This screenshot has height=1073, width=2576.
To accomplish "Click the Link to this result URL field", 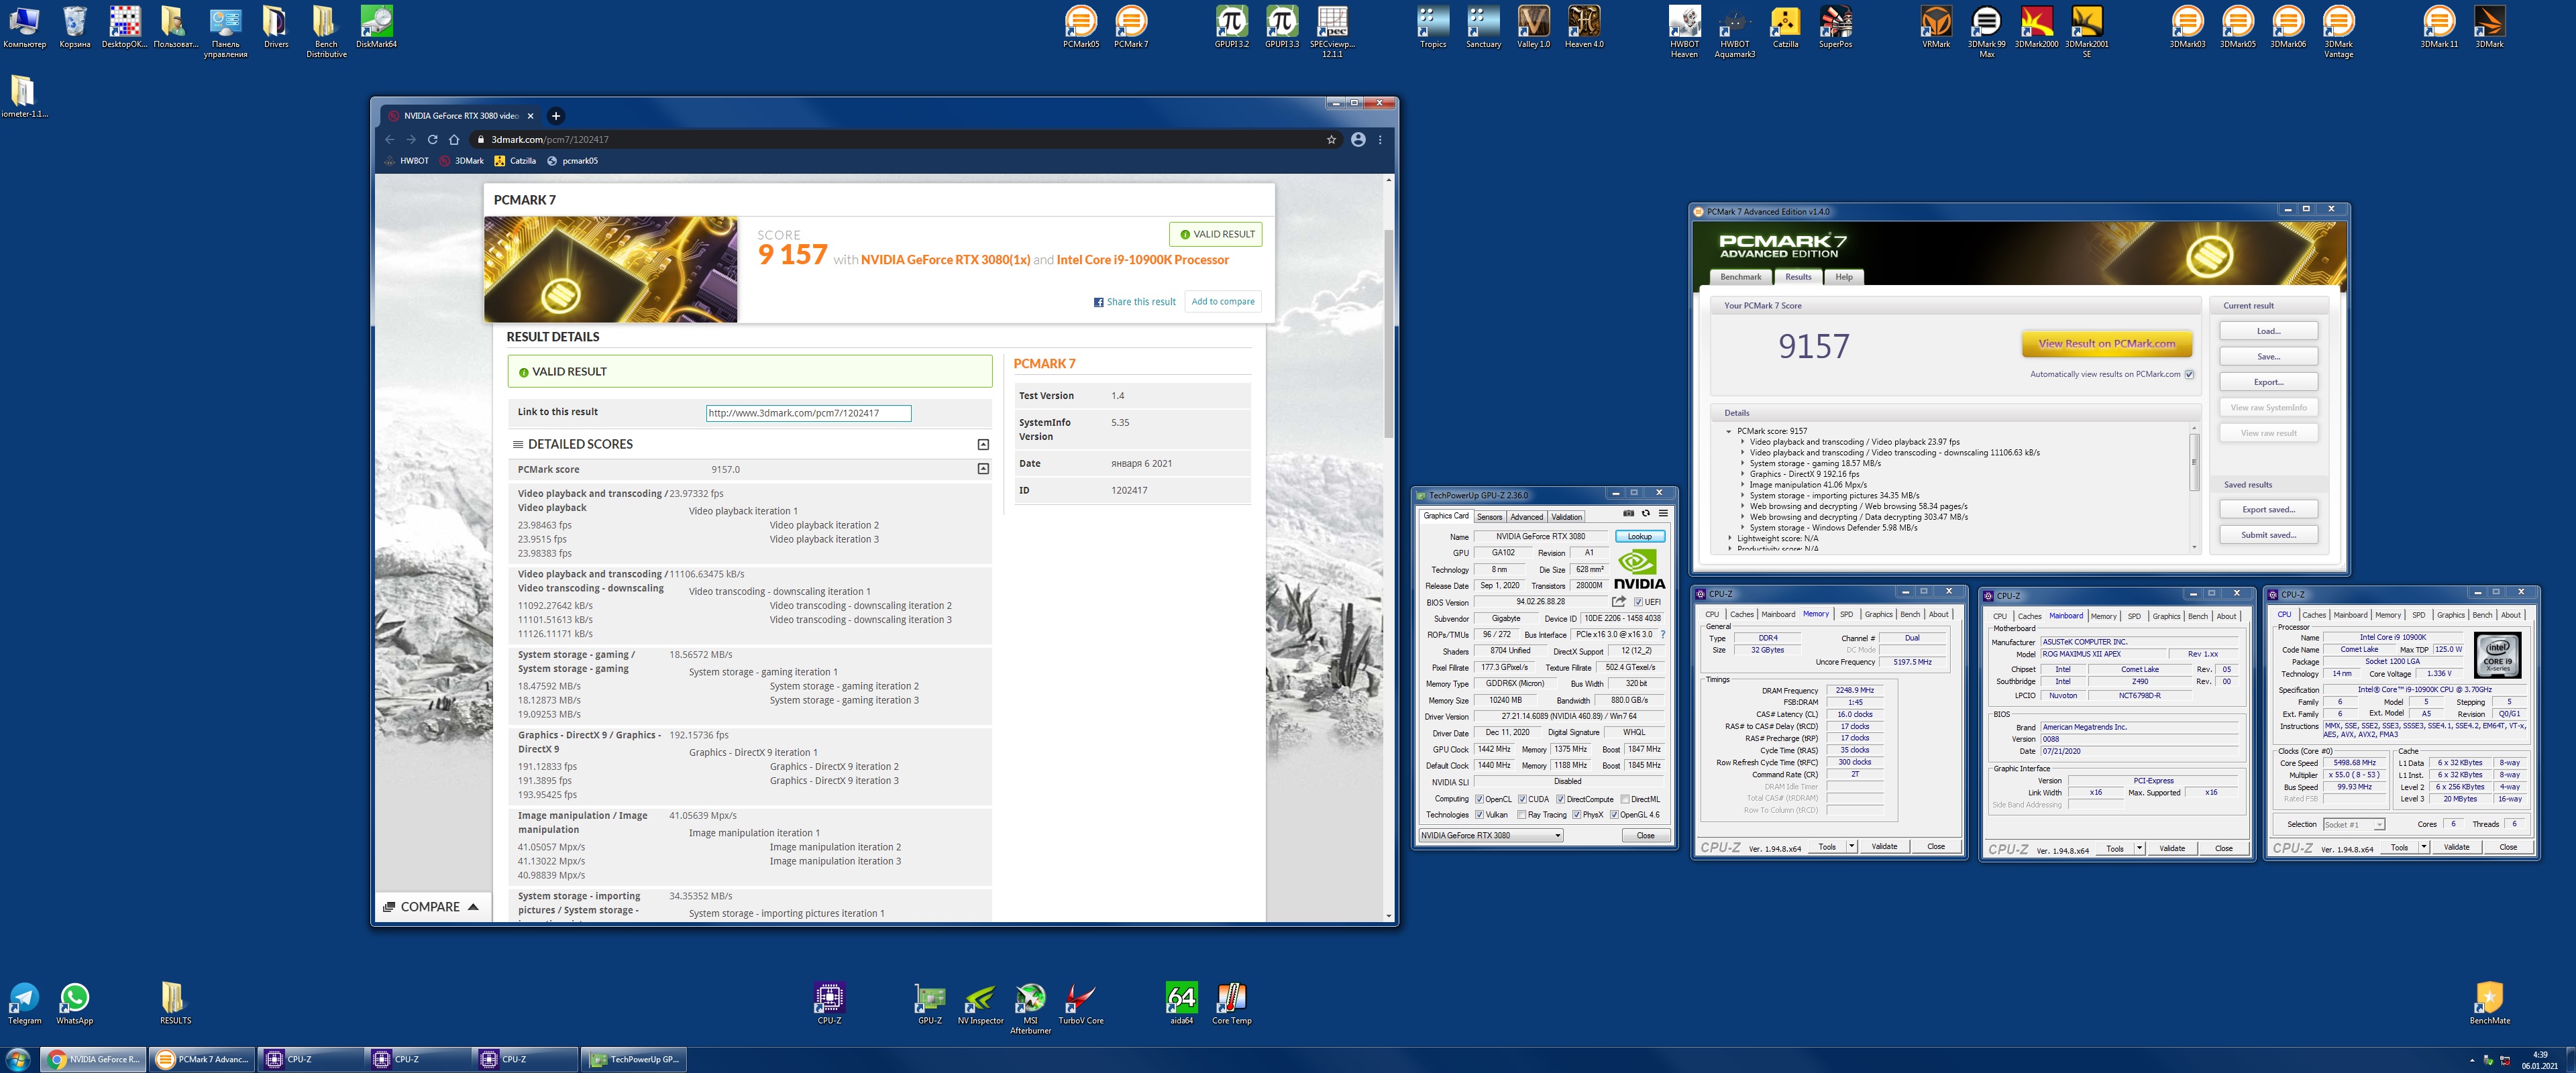I will (x=808, y=413).
